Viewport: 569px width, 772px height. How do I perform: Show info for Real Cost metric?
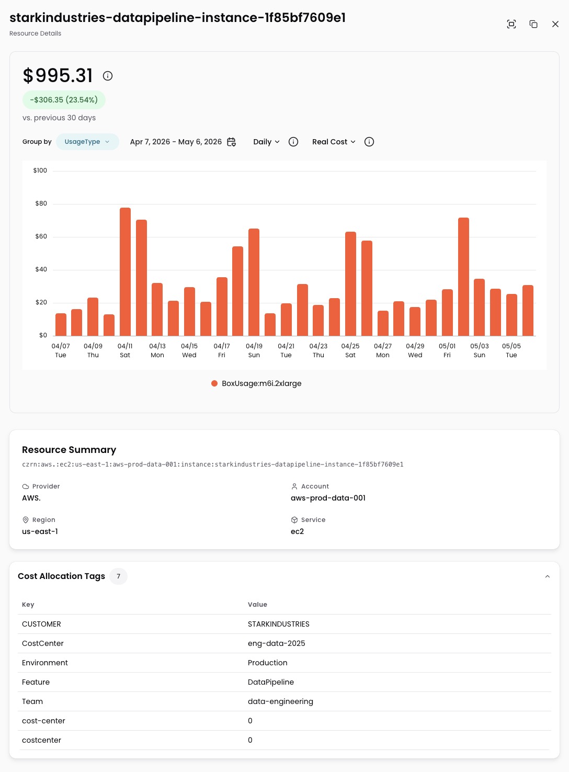[369, 142]
